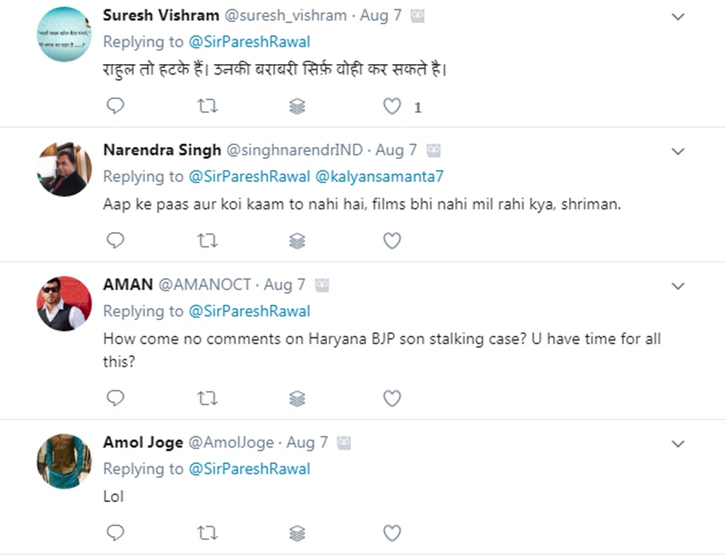Click the Aug 7 timestamp on AMAN's tweet
Image resolution: width=726 pixels, height=556 pixels.
pos(284,284)
